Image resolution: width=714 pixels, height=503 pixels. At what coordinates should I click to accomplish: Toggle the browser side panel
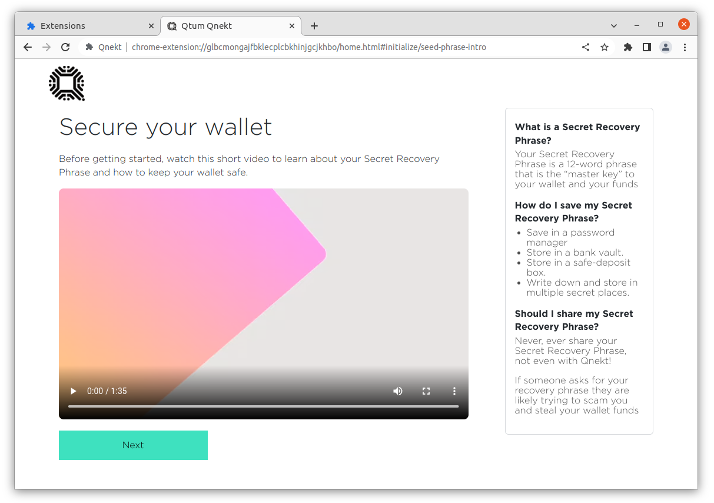[647, 47]
